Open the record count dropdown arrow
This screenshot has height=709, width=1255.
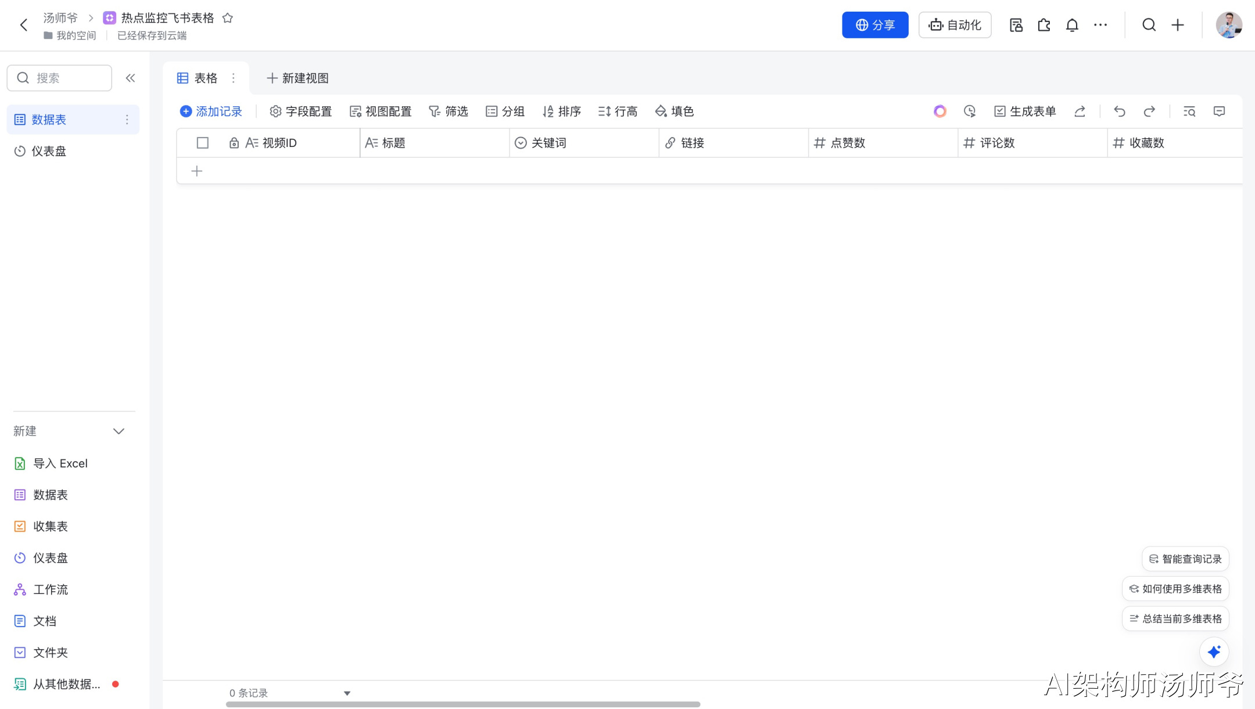[347, 693]
